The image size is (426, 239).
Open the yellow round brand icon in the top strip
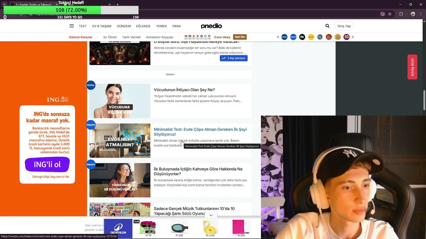pyautogui.click(x=311, y=37)
